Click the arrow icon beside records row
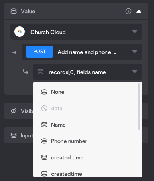The width and height of the screenshot is (154, 181). tap(26, 72)
